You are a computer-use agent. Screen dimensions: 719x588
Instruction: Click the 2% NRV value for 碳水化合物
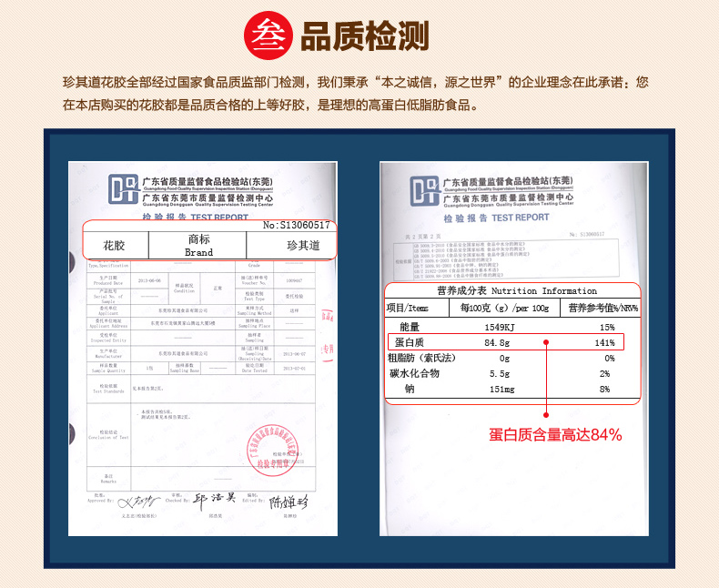pyautogui.click(x=605, y=374)
